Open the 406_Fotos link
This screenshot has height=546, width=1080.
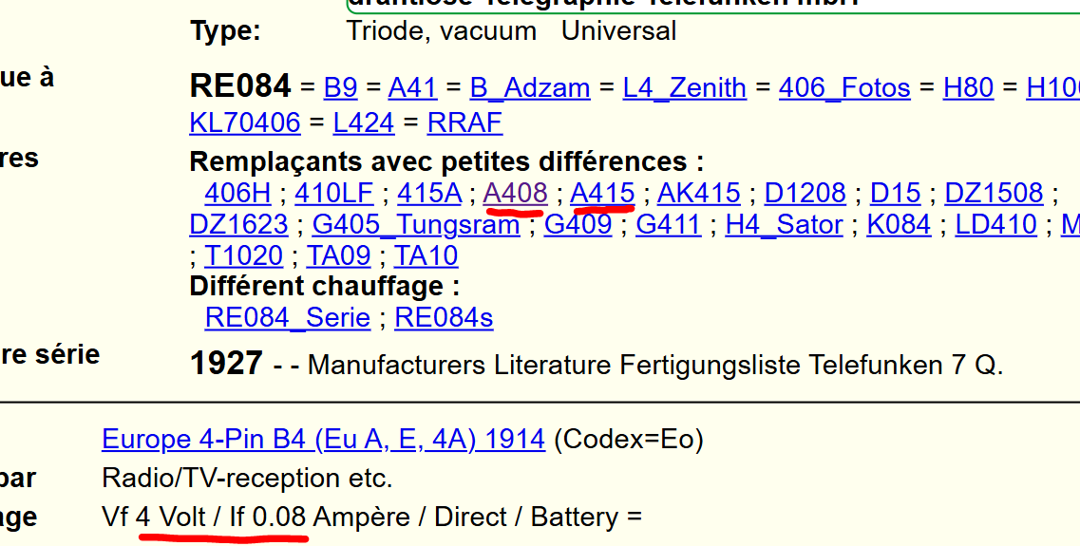(844, 87)
